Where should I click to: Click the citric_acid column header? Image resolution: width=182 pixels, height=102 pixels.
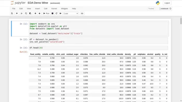coord(60,54)
